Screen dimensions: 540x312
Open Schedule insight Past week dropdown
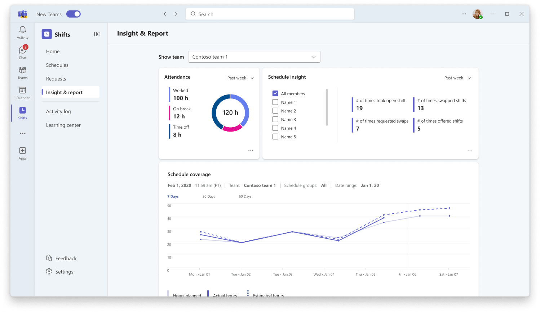point(457,78)
